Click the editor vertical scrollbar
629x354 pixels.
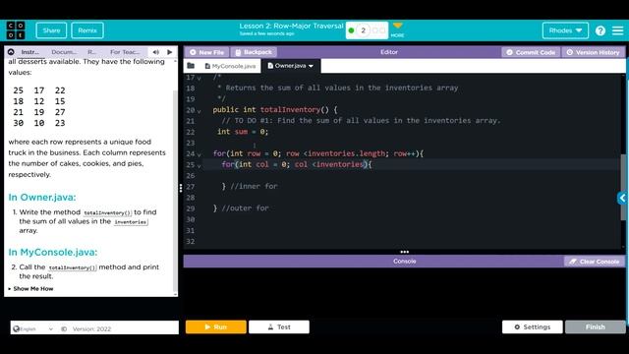point(623,187)
